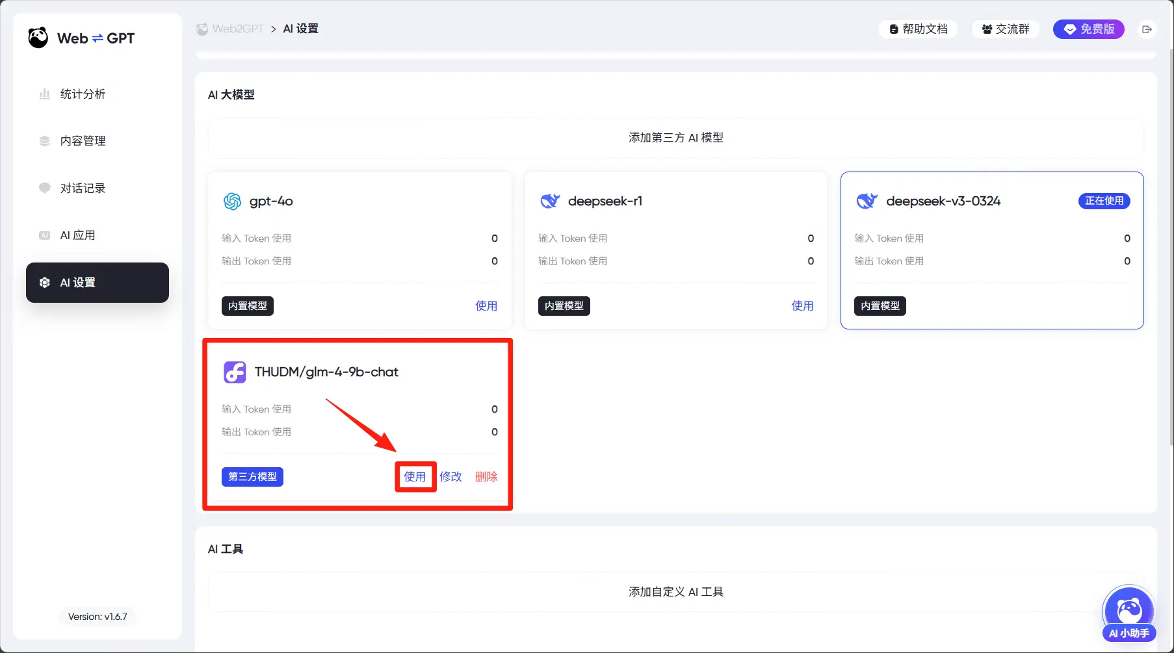This screenshot has width=1174, height=653.
Task: Click 修改 on the THUDM model card
Action: [450, 477]
